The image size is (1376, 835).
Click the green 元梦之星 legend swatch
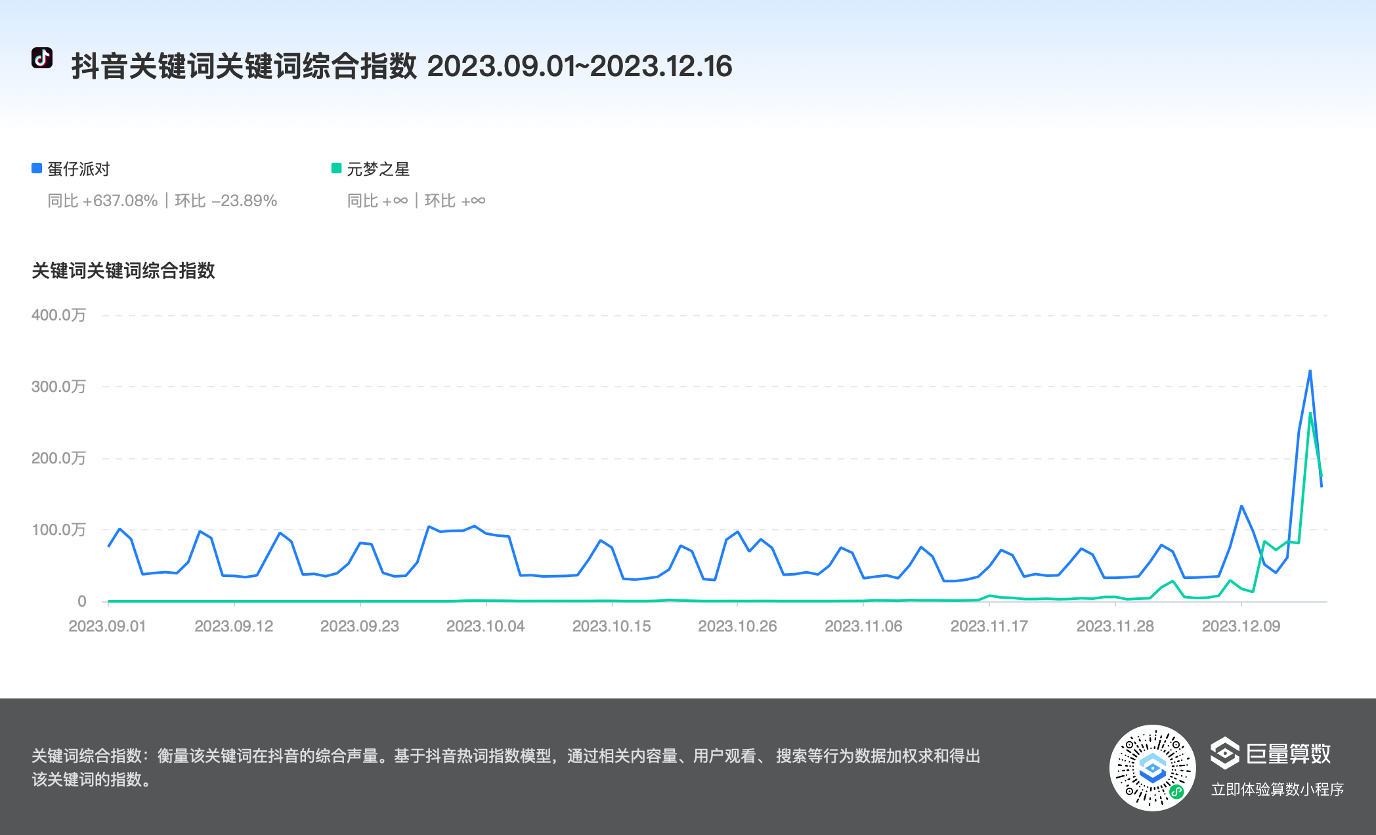coord(336,169)
